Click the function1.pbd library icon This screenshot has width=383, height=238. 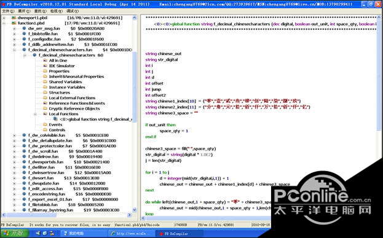[14, 23]
